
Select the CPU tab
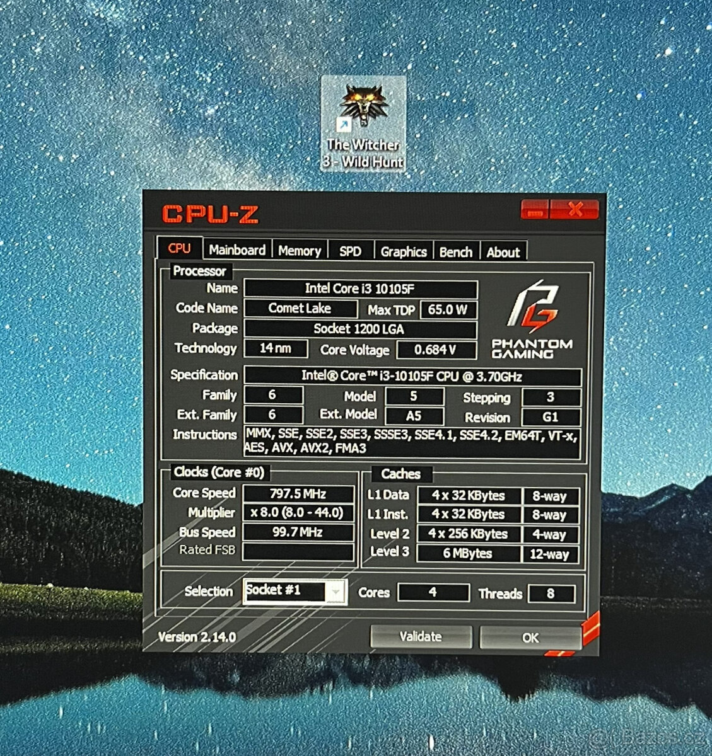click(180, 248)
